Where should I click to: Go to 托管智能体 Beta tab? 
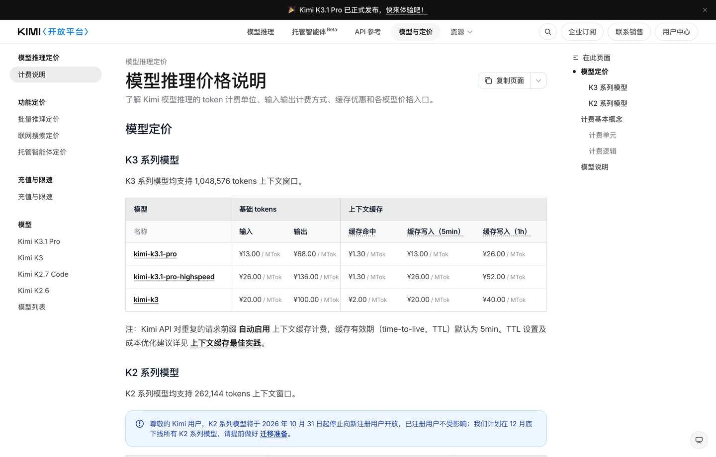(314, 32)
